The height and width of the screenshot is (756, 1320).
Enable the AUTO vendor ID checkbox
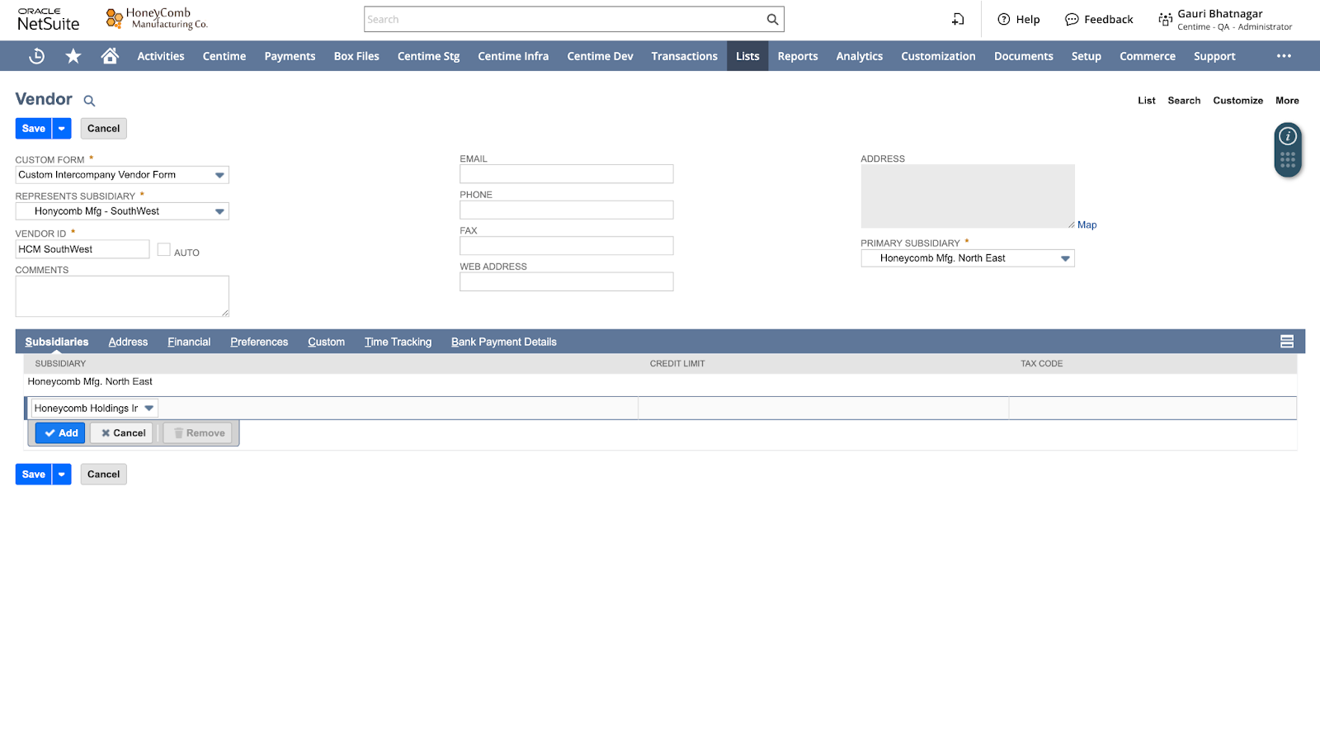pyautogui.click(x=164, y=250)
